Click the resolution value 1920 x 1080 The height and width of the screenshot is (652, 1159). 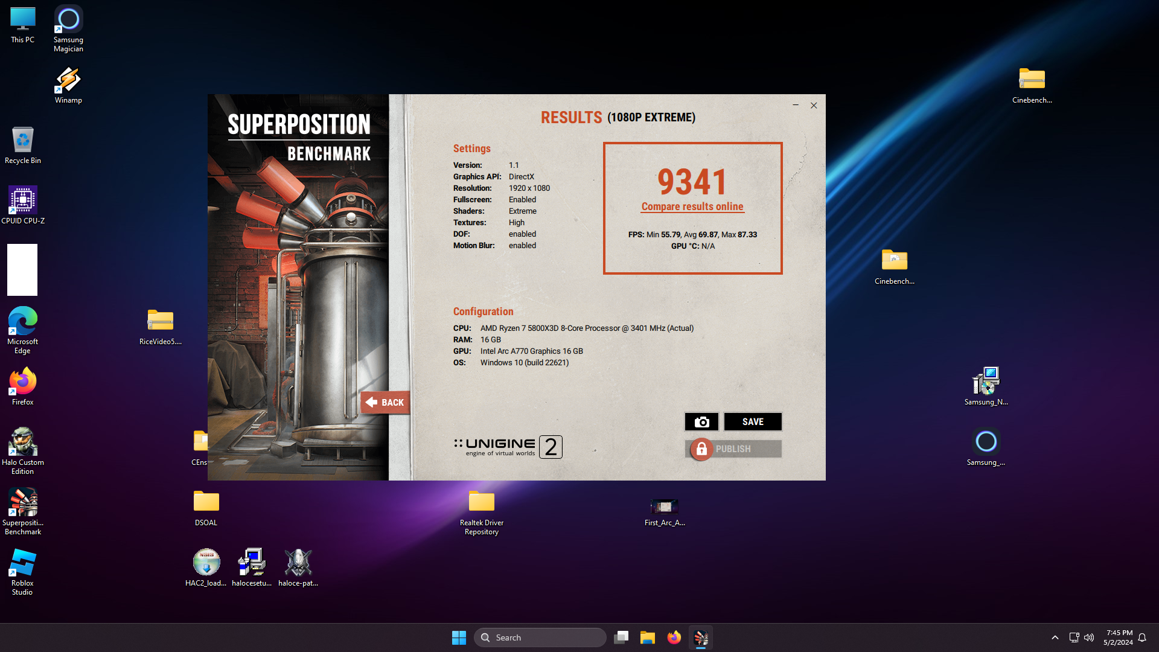tap(529, 188)
